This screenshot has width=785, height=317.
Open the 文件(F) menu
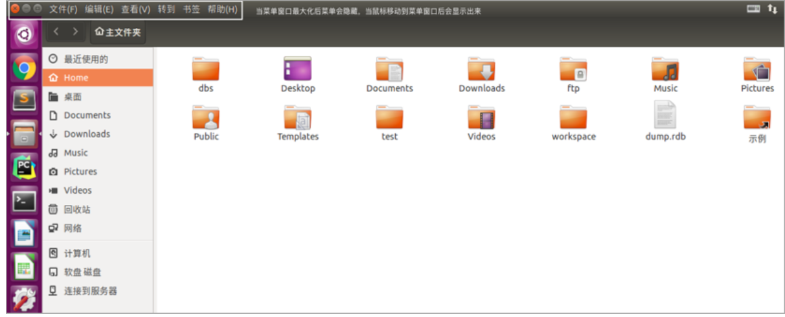pos(63,10)
